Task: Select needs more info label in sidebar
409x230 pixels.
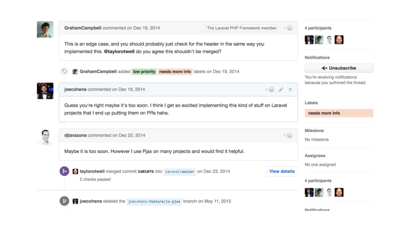Action: click(x=339, y=113)
